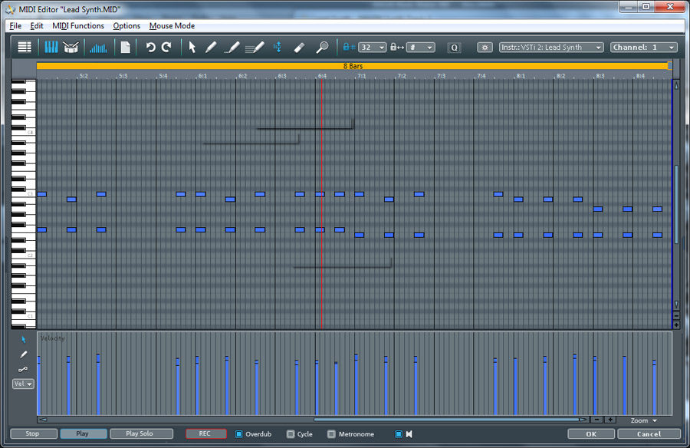The image size is (690, 448).
Task: Enable the Metronome checkbox
Action: click(332, 434)
